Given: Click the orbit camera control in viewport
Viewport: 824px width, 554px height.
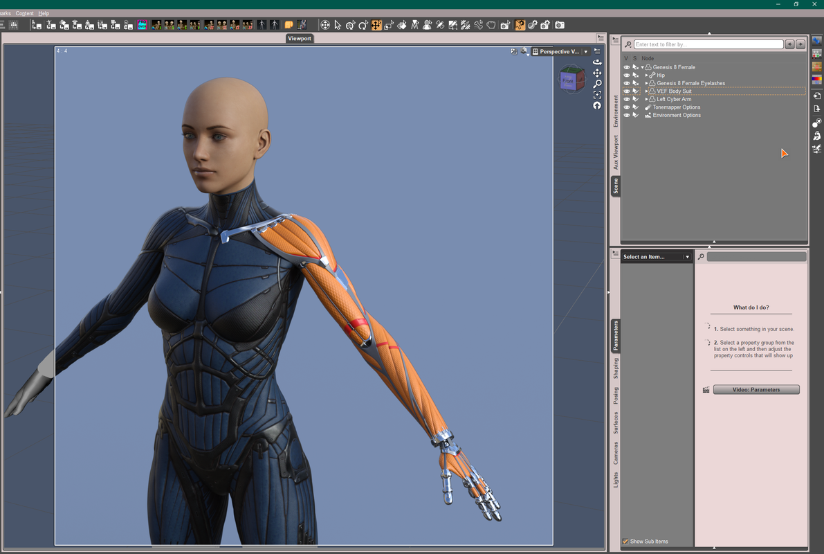Looking at the screenshot, I should point(597,62).
